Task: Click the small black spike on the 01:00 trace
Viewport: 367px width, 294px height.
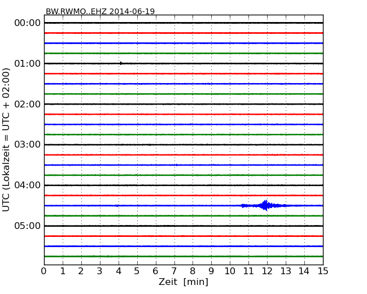Action: pos(121,63)
